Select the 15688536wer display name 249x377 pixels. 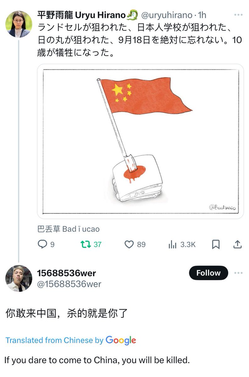click(x=66, y=273)
